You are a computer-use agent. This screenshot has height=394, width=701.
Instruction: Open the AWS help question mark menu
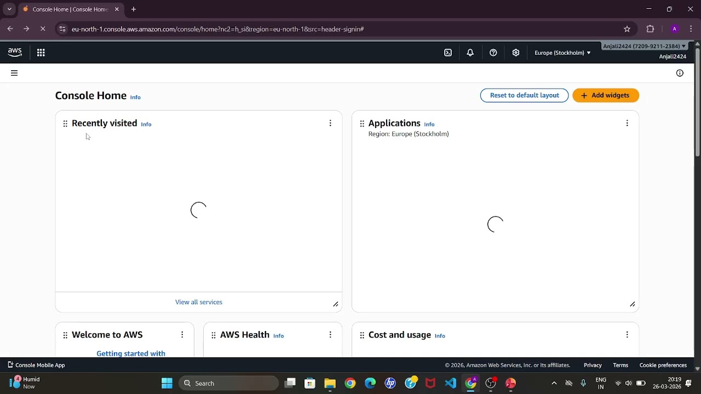coord(493,53)
